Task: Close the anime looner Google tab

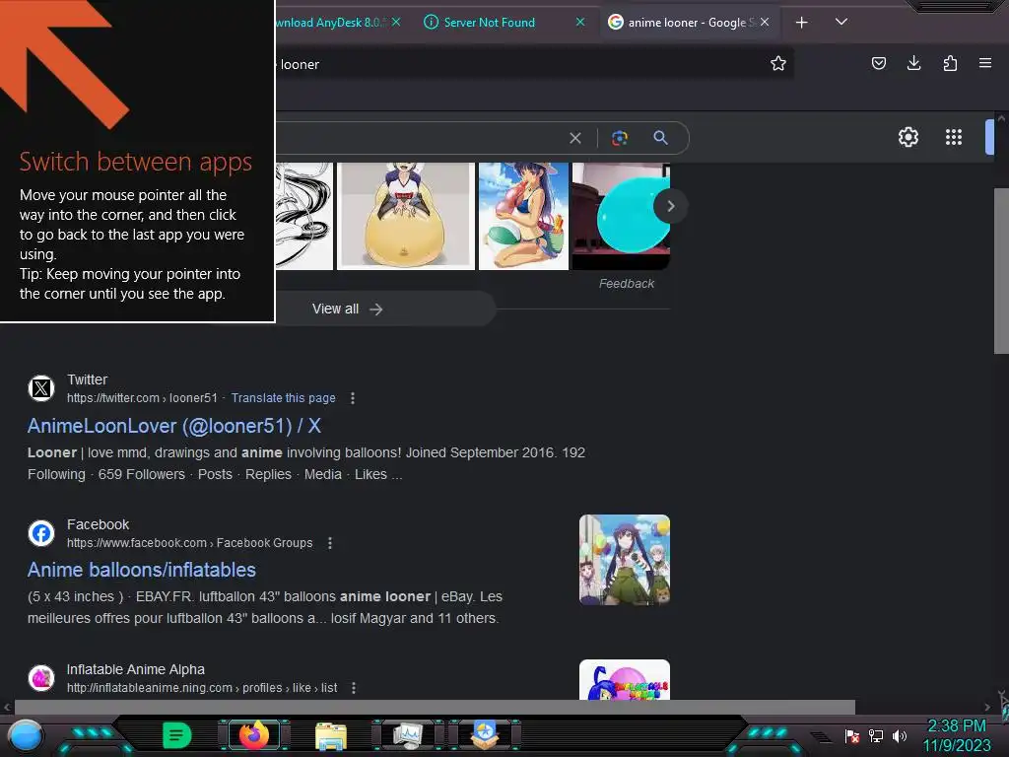Action: pyautogui.click(x=765, y=22)
